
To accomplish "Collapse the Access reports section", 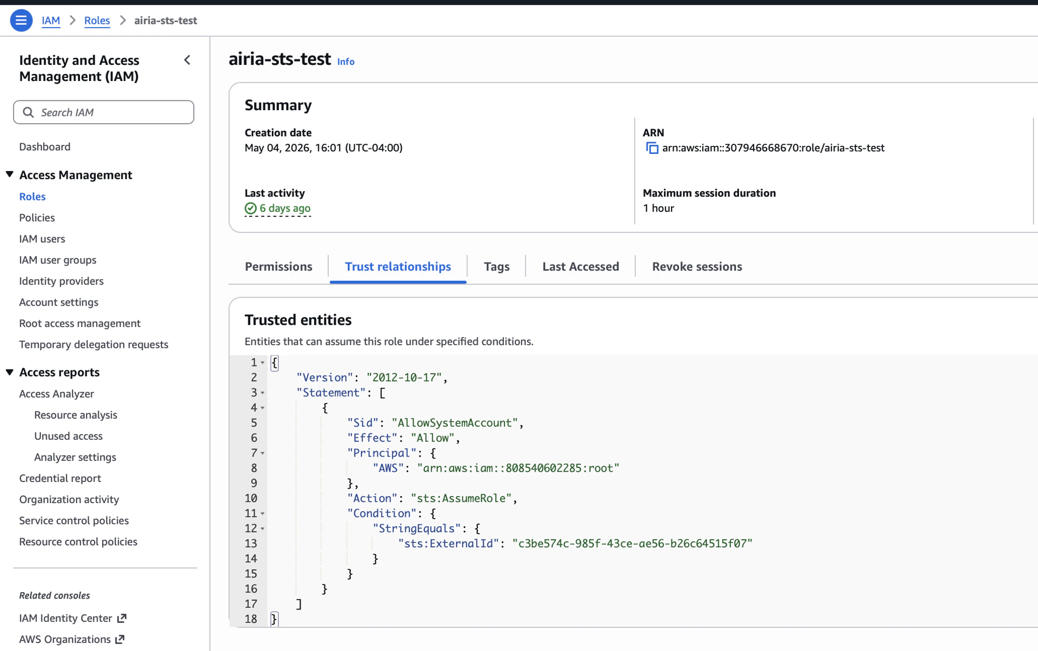I will coord(10,372).
